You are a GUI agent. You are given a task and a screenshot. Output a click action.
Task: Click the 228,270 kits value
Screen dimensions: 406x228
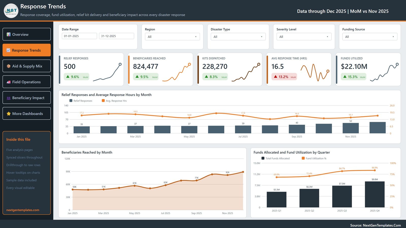click(x=215, y=67)
